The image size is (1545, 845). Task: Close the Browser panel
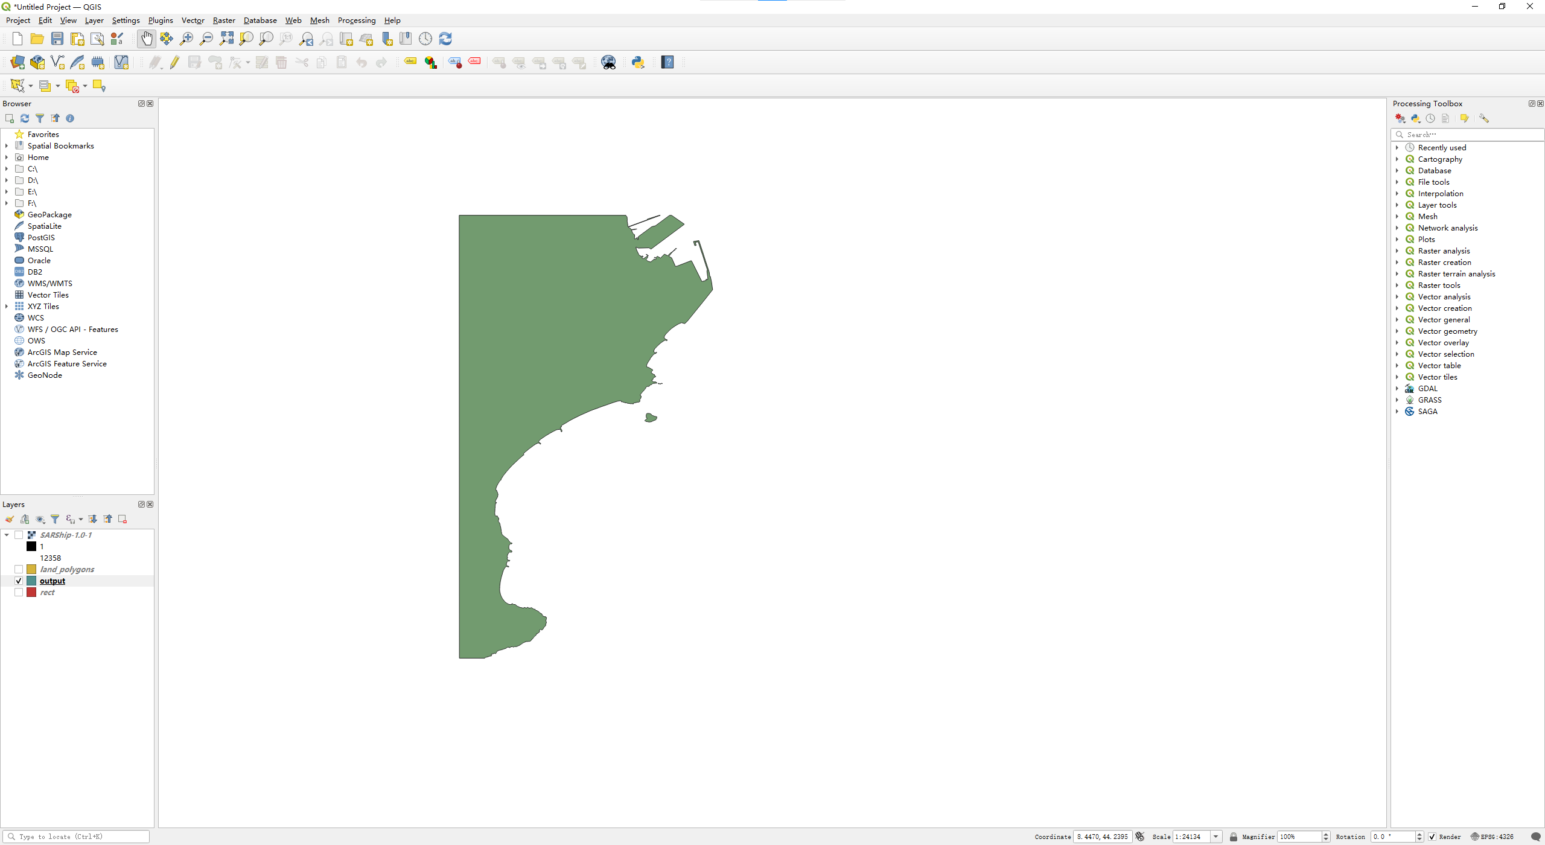[150, 104]
